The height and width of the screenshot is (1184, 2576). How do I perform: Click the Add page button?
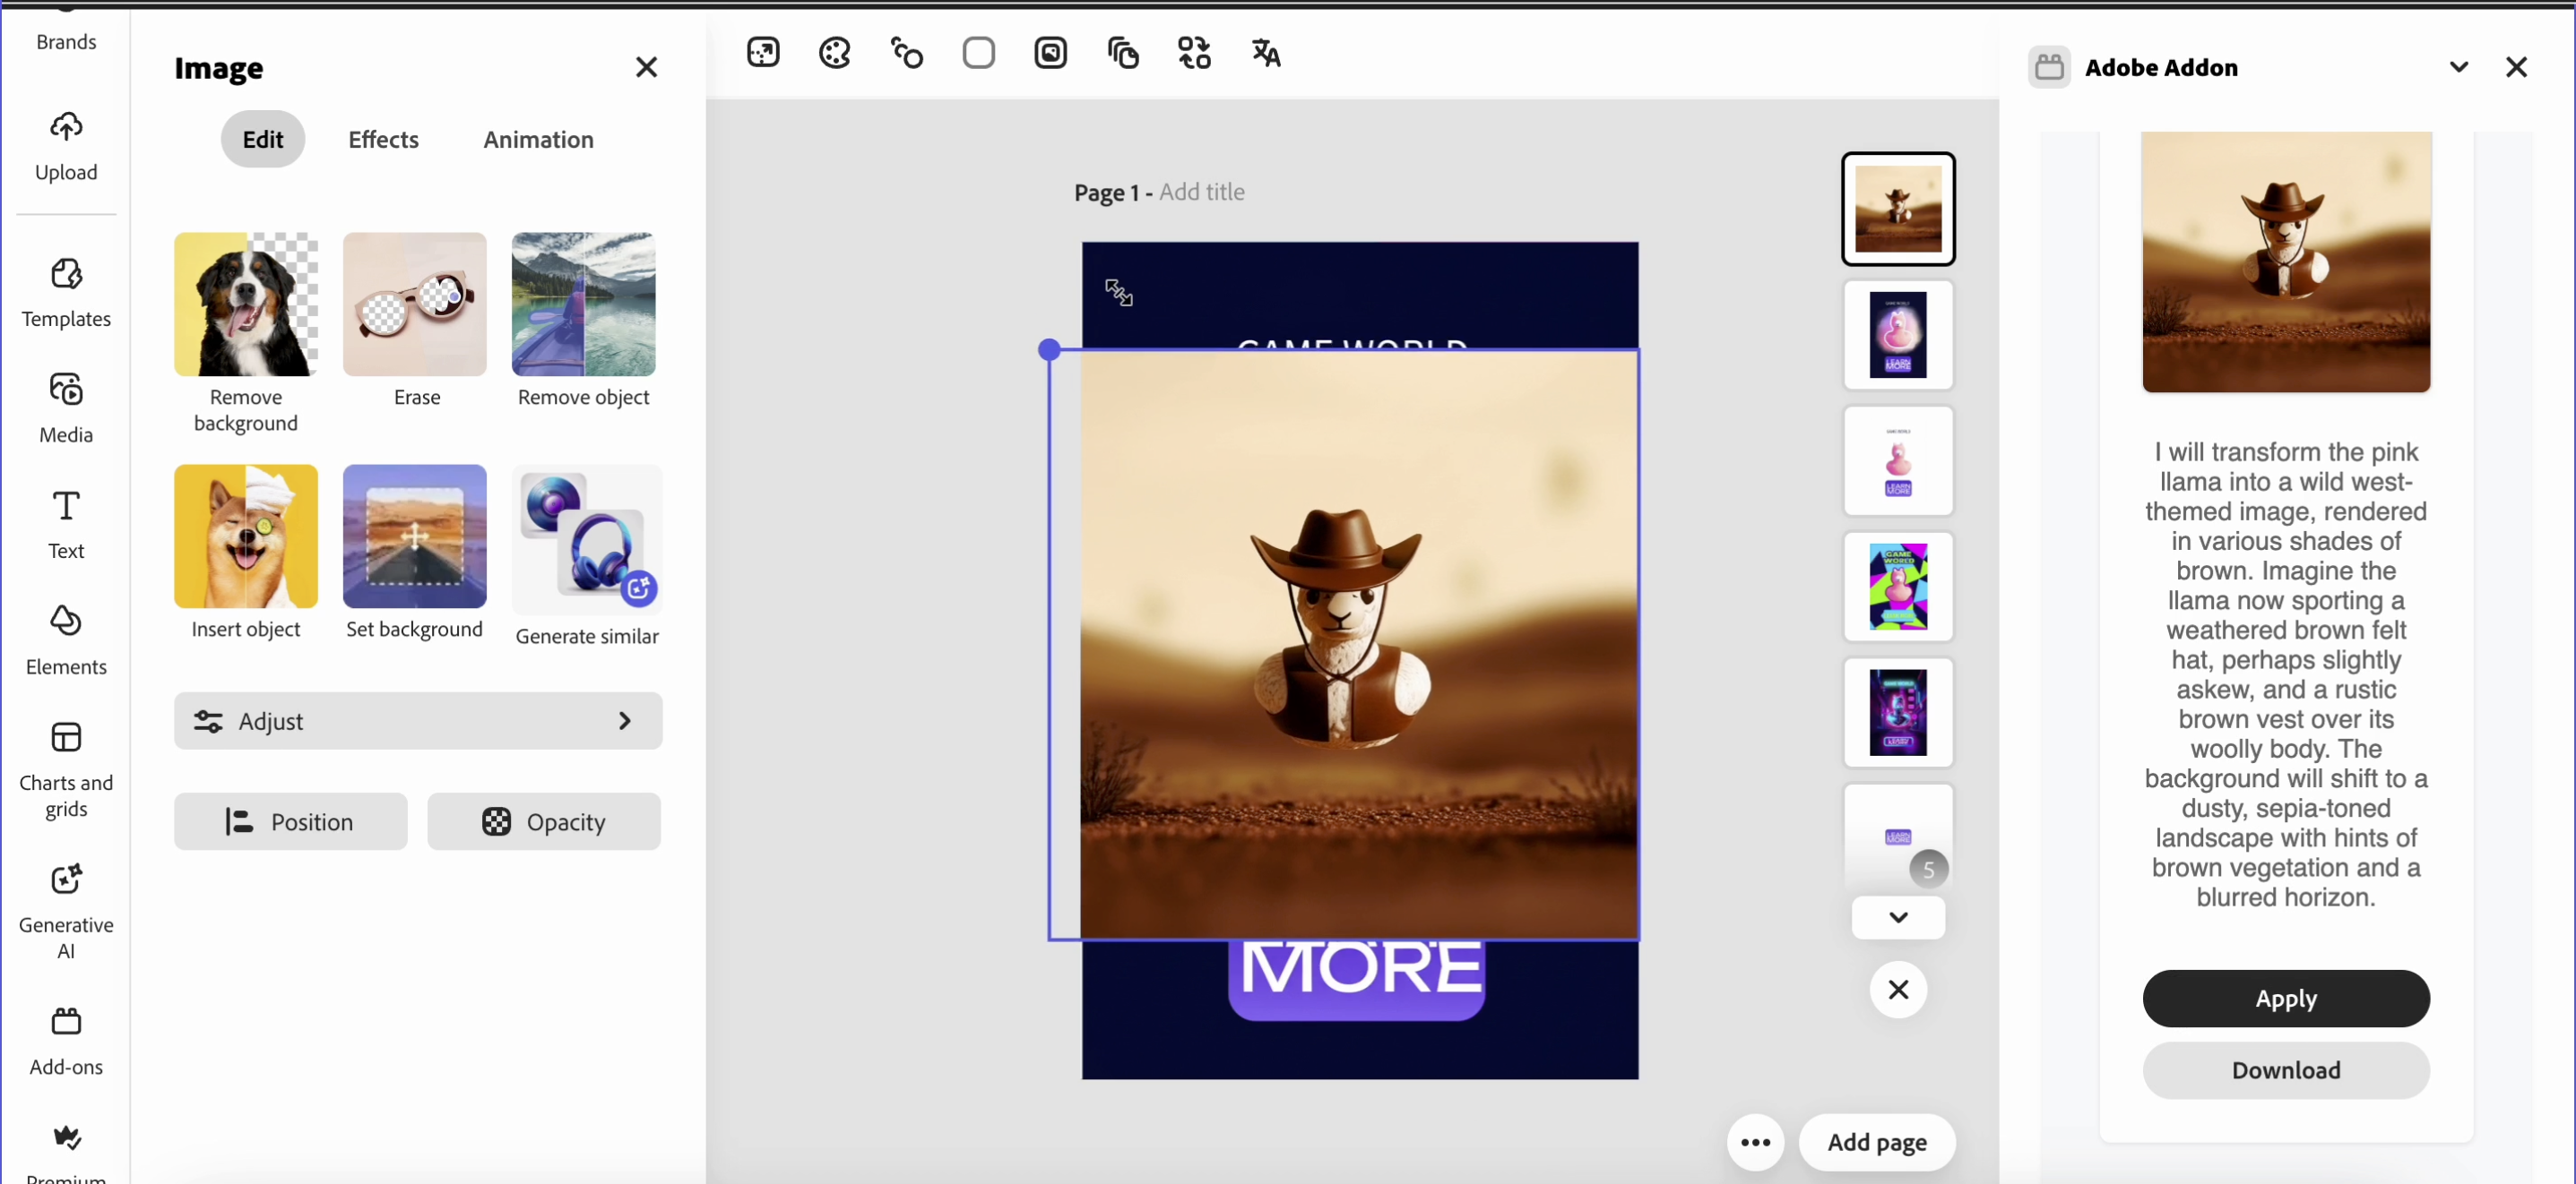pyautogui.click(x=1876, y=1142)
